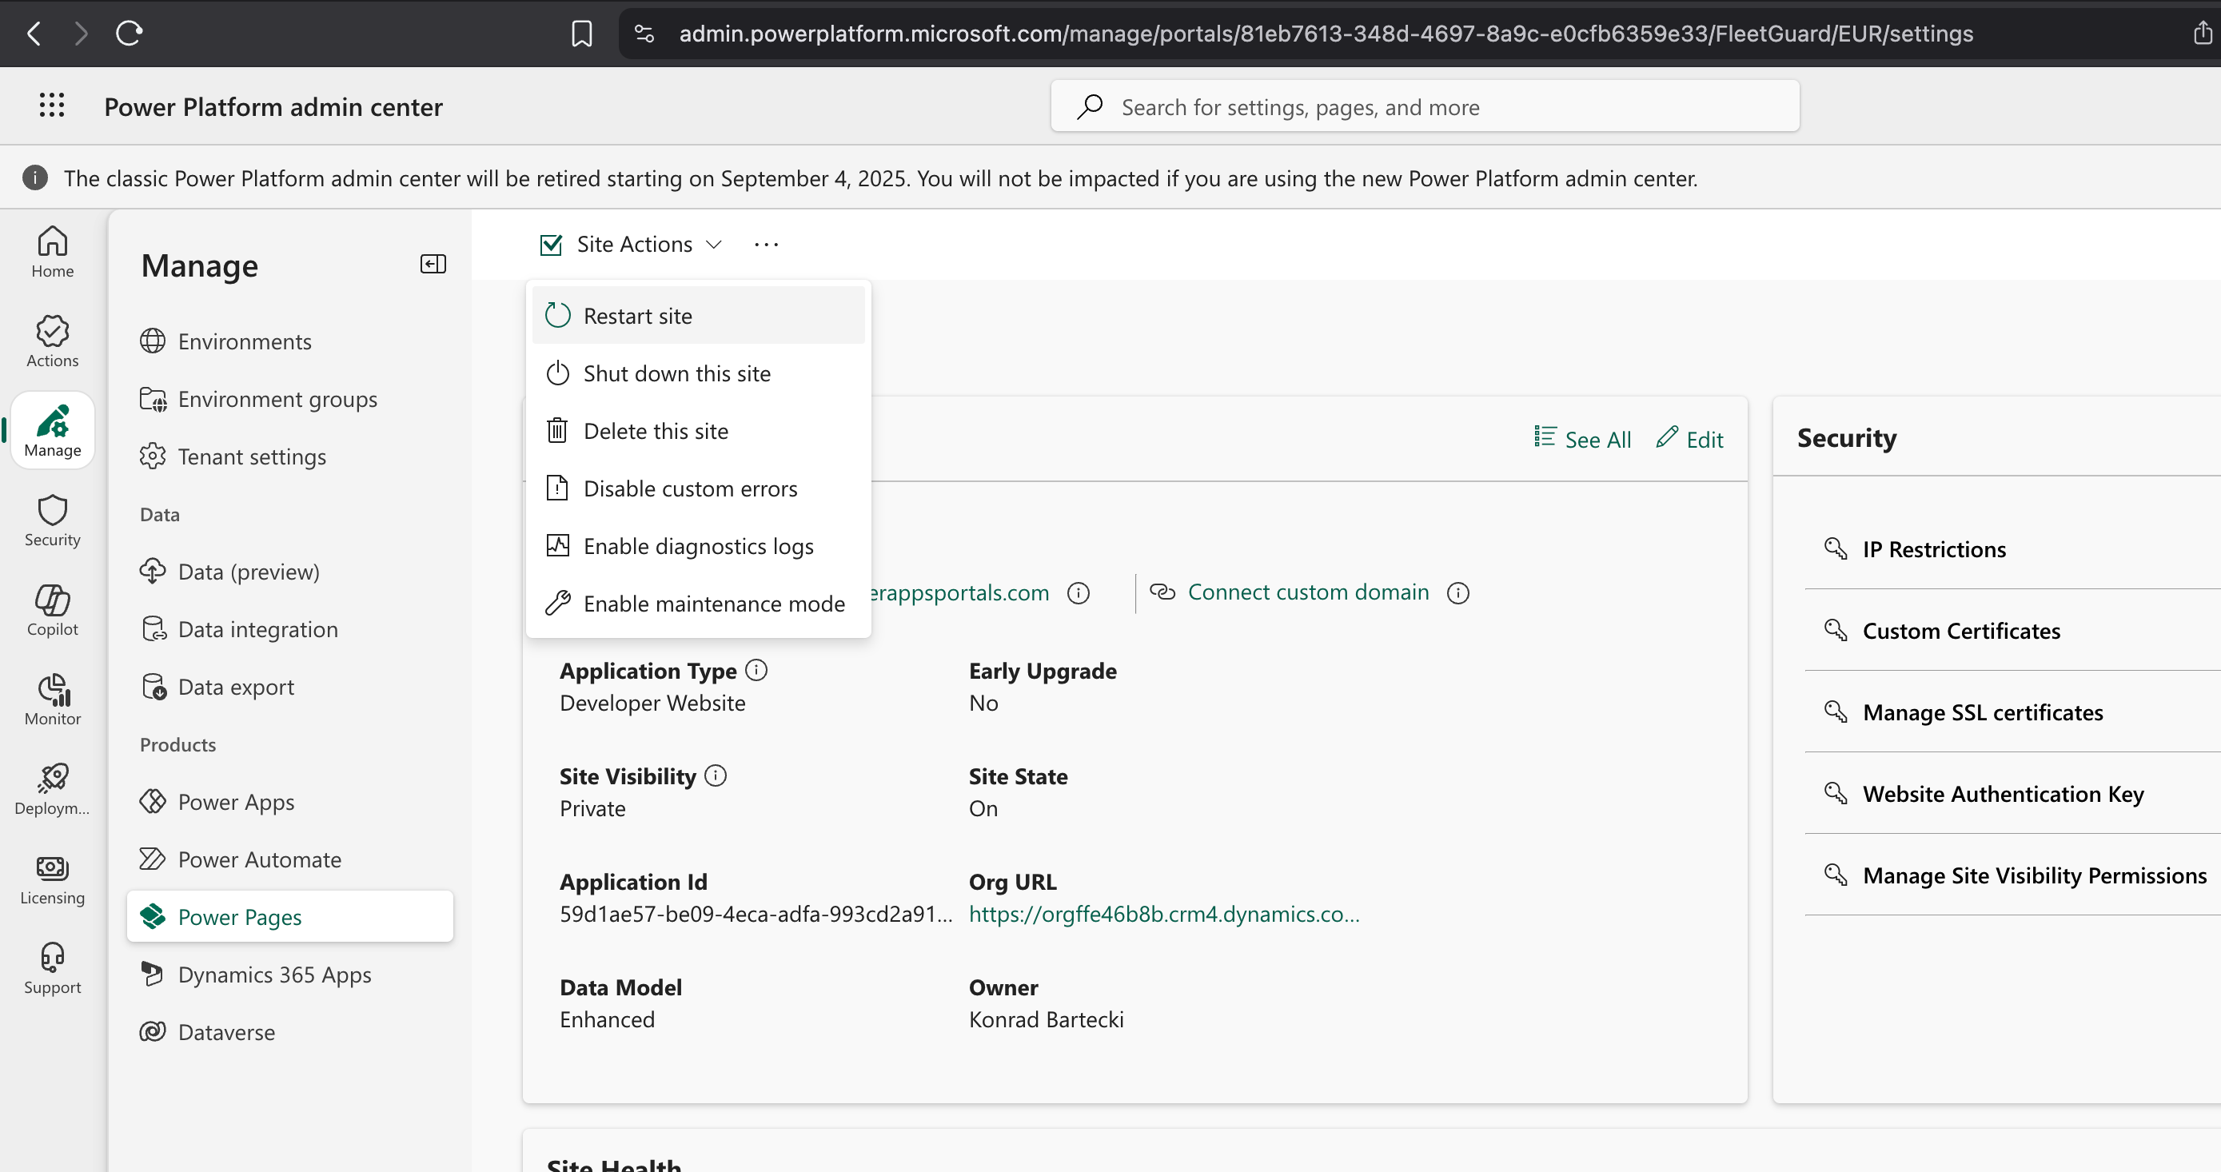Open Actions in the left rail
This screenshot has width=2221, height=1172.
53,341
